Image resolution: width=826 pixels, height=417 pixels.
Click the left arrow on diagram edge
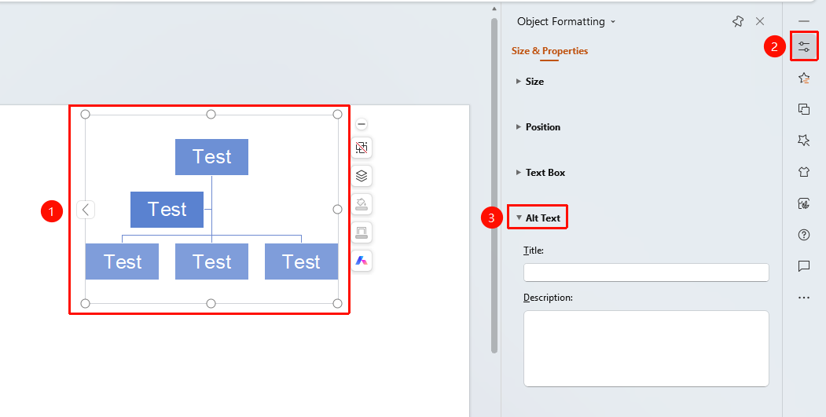86,210
